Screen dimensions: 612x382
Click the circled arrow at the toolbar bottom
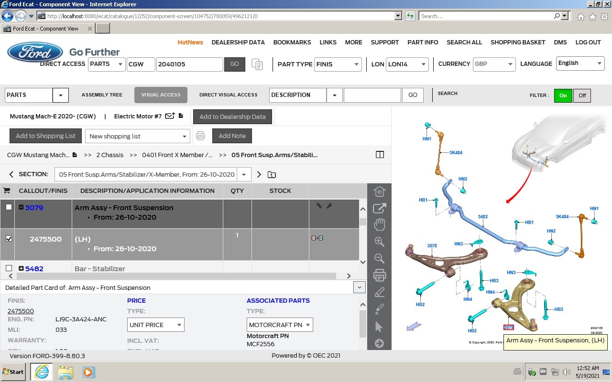pos(380,343)
